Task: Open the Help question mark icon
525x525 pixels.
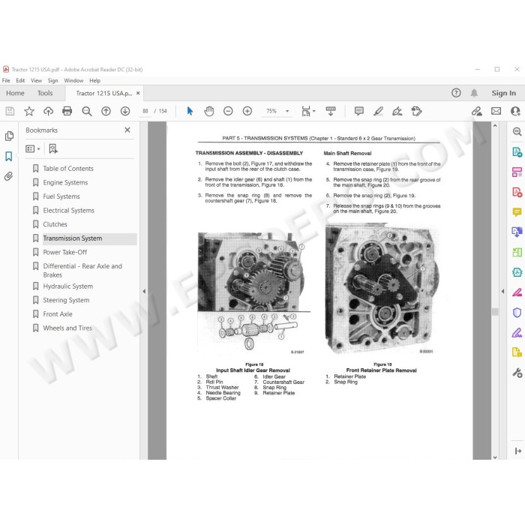Action: point(456,93)
